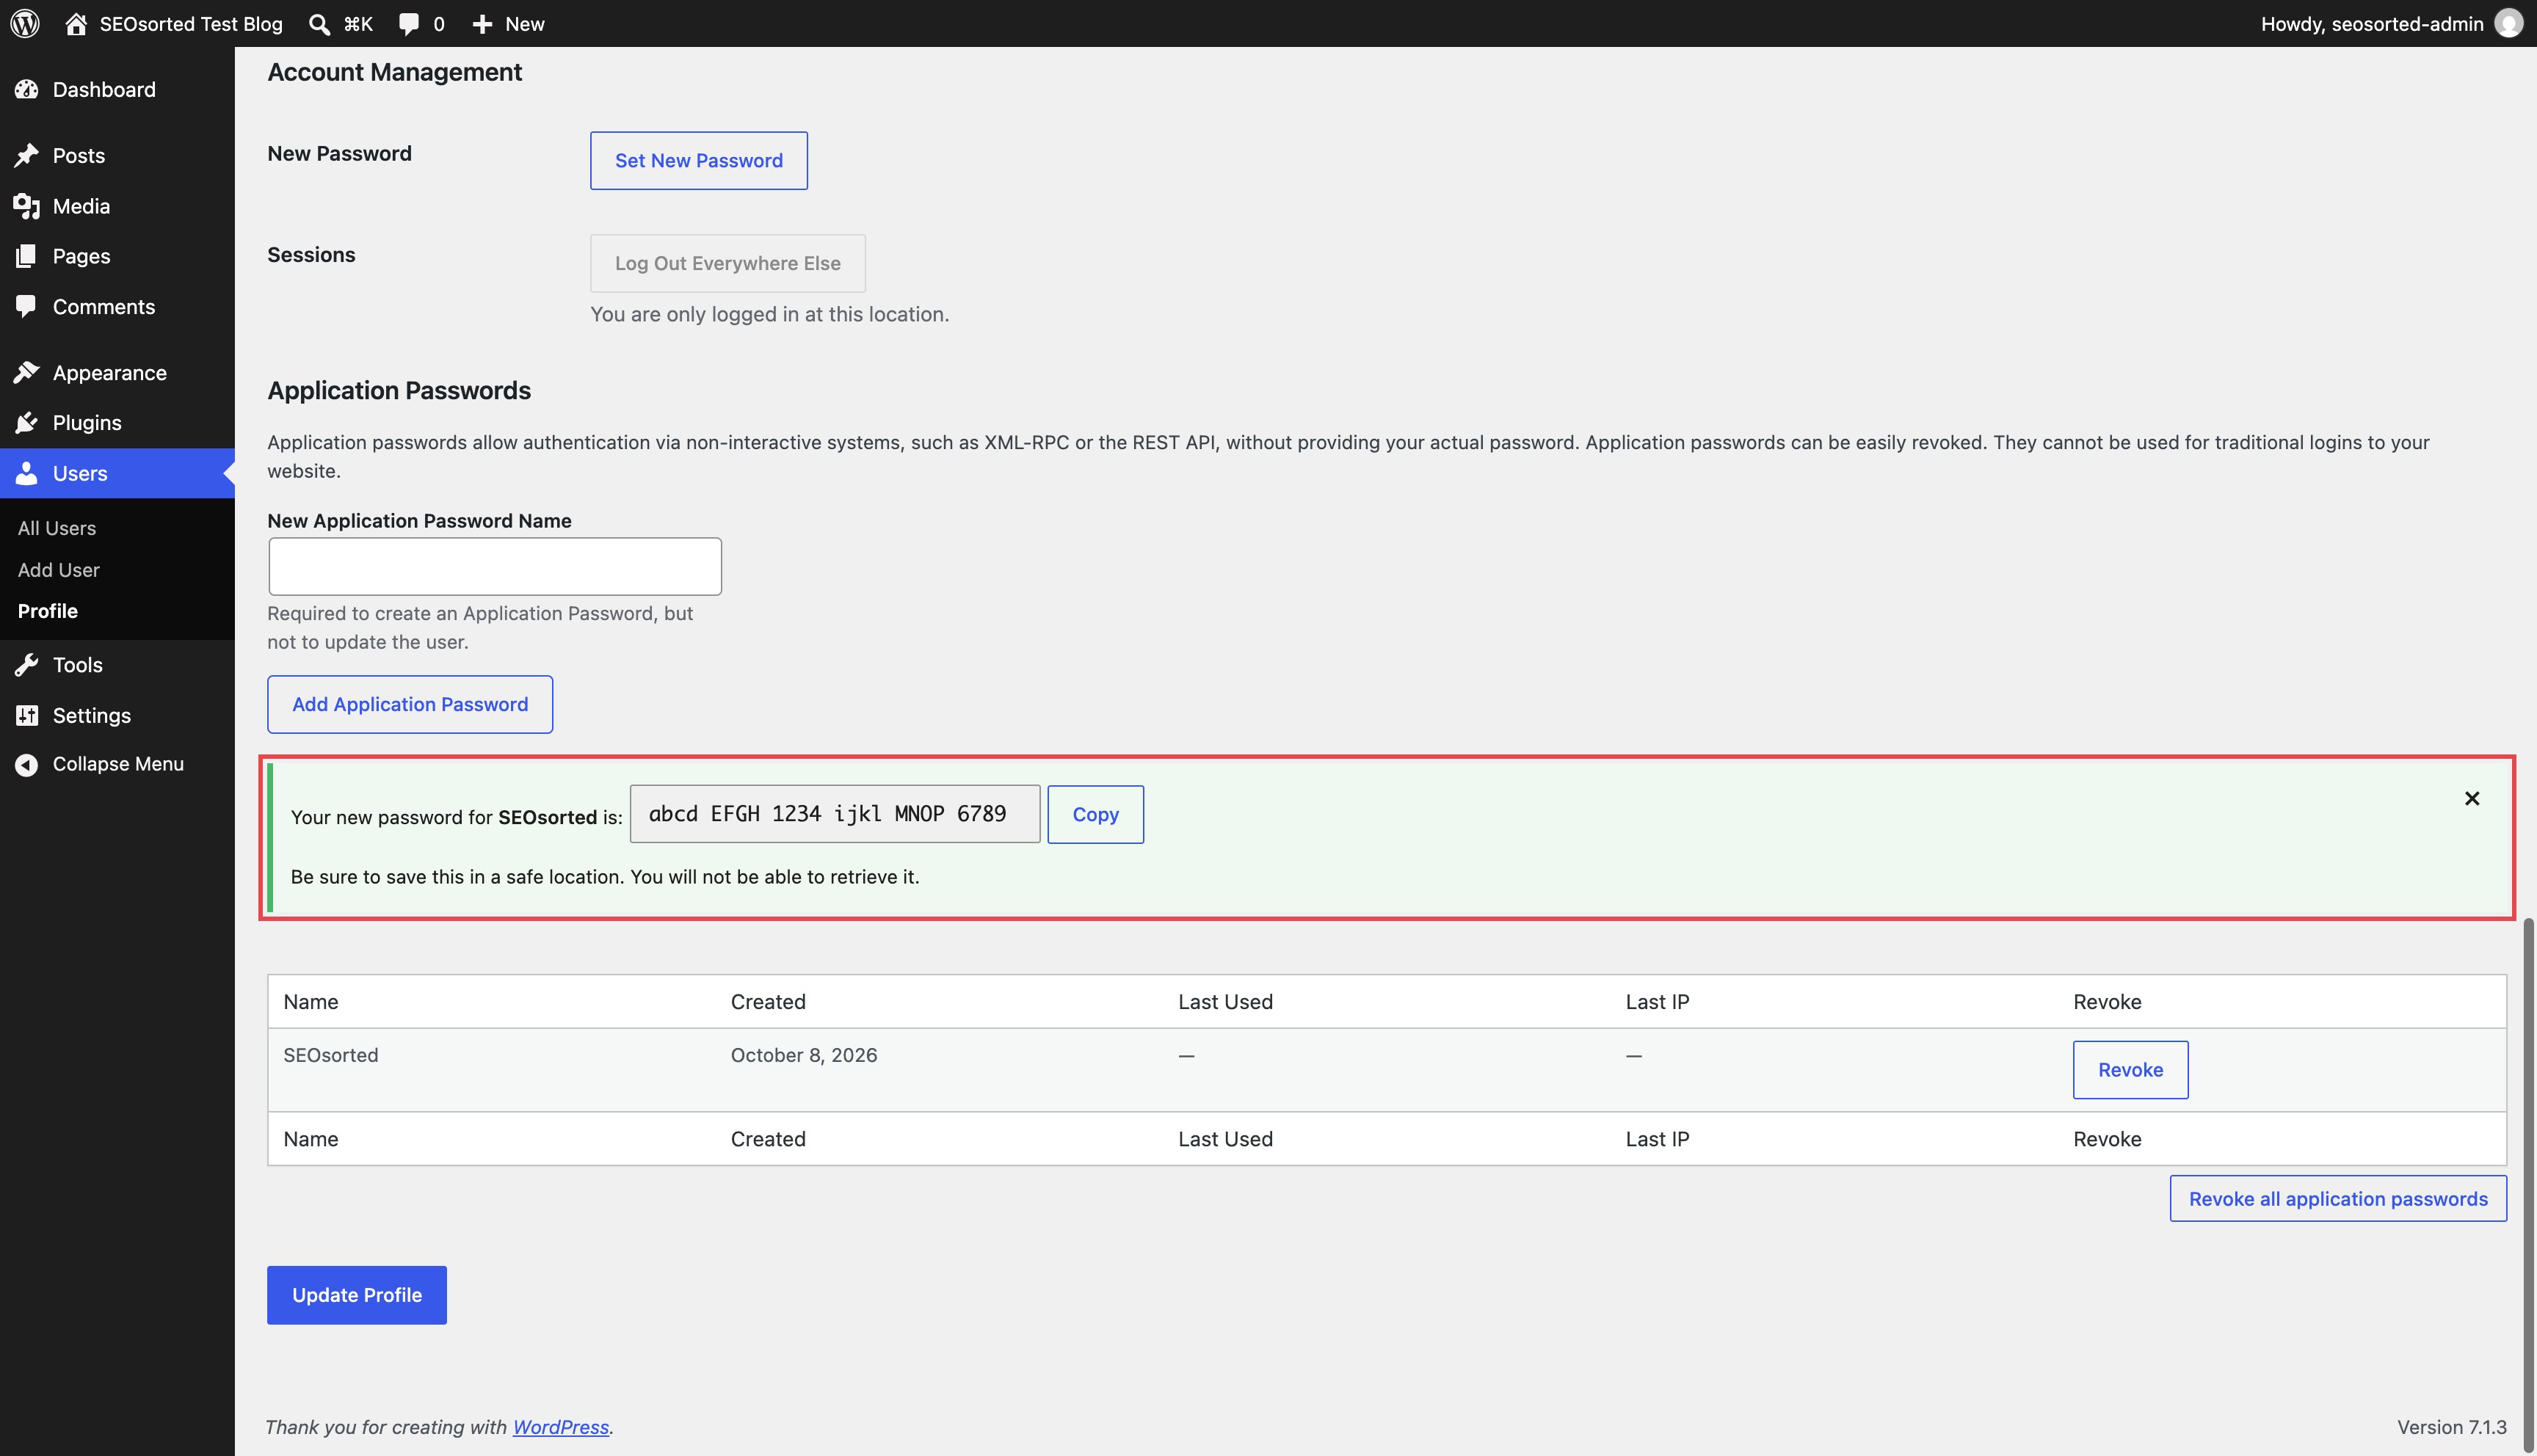Click the Version 7.1.3 footer text
Screen dimensions: 2537x1456
coord(2452,1427)
